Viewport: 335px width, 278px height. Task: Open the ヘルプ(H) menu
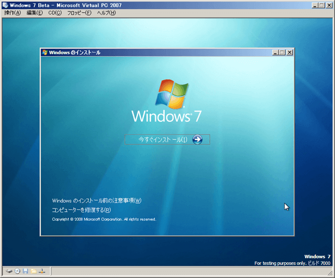tap(106, 13)
